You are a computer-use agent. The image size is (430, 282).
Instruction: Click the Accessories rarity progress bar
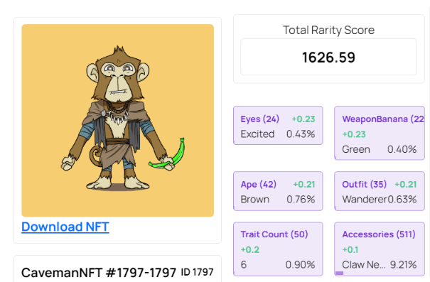pos(340,273)
